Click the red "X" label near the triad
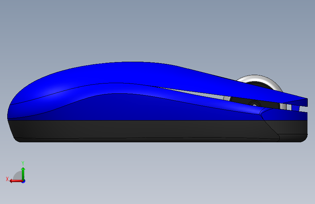 (7, 179)
